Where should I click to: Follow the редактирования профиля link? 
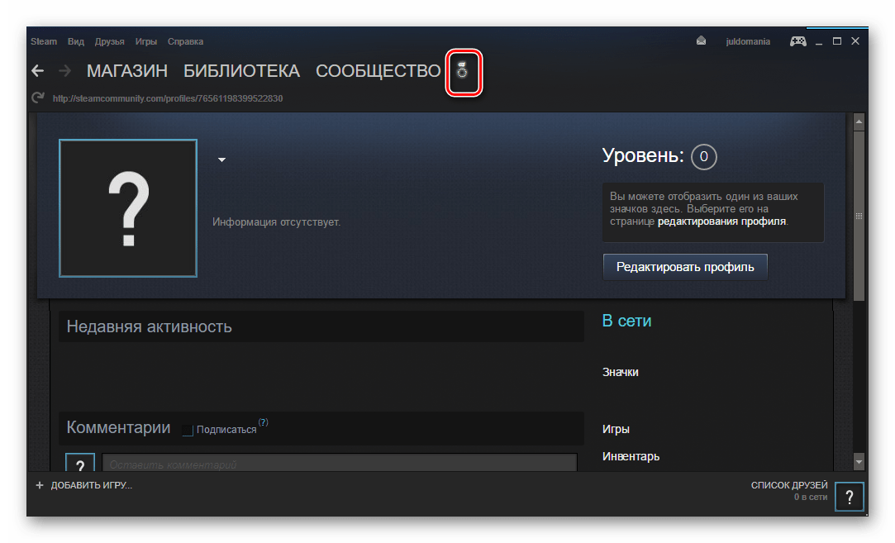721,221
